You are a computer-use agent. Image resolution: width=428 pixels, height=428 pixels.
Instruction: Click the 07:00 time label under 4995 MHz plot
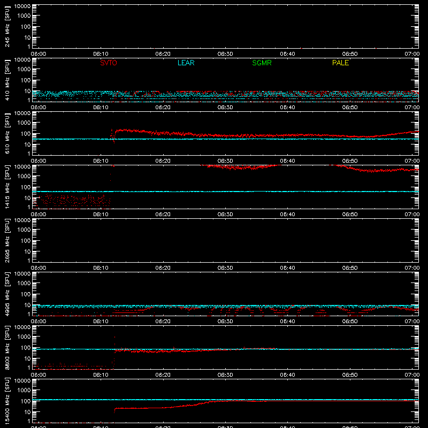pos(412,322)
